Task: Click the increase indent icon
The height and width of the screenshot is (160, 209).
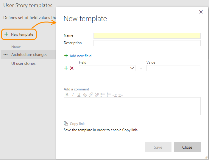Action: (120, 95)
